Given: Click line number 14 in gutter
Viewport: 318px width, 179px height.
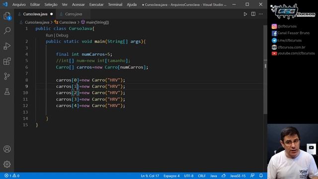Looking at the screenshot, I should [25, 118].
